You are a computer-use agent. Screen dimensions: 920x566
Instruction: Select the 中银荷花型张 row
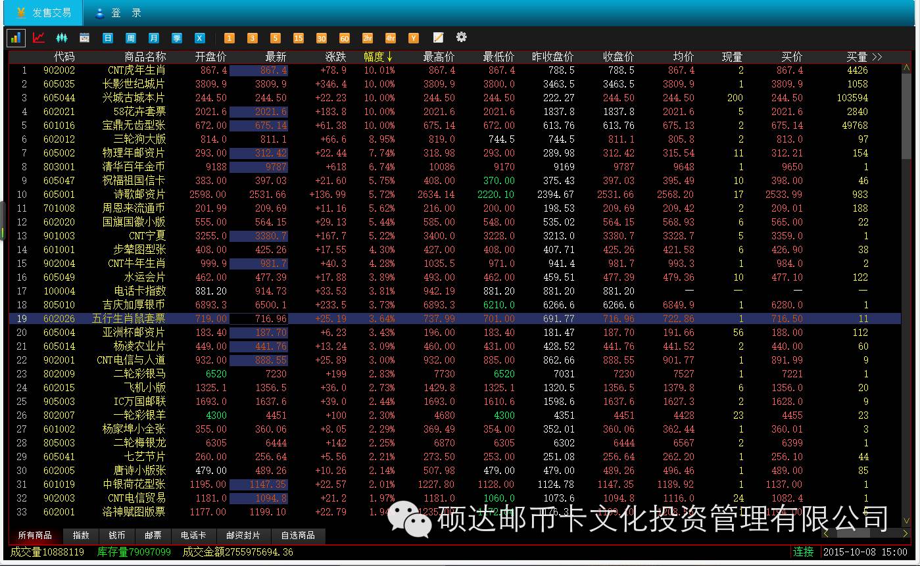[x=454, y=484]
